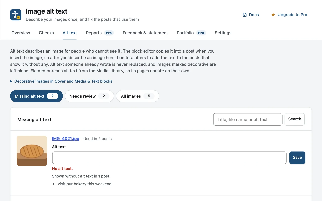This screenshot has height=201, width=322.
Task: Click the 'No alt text.' error message
Action: pos(62,169)
